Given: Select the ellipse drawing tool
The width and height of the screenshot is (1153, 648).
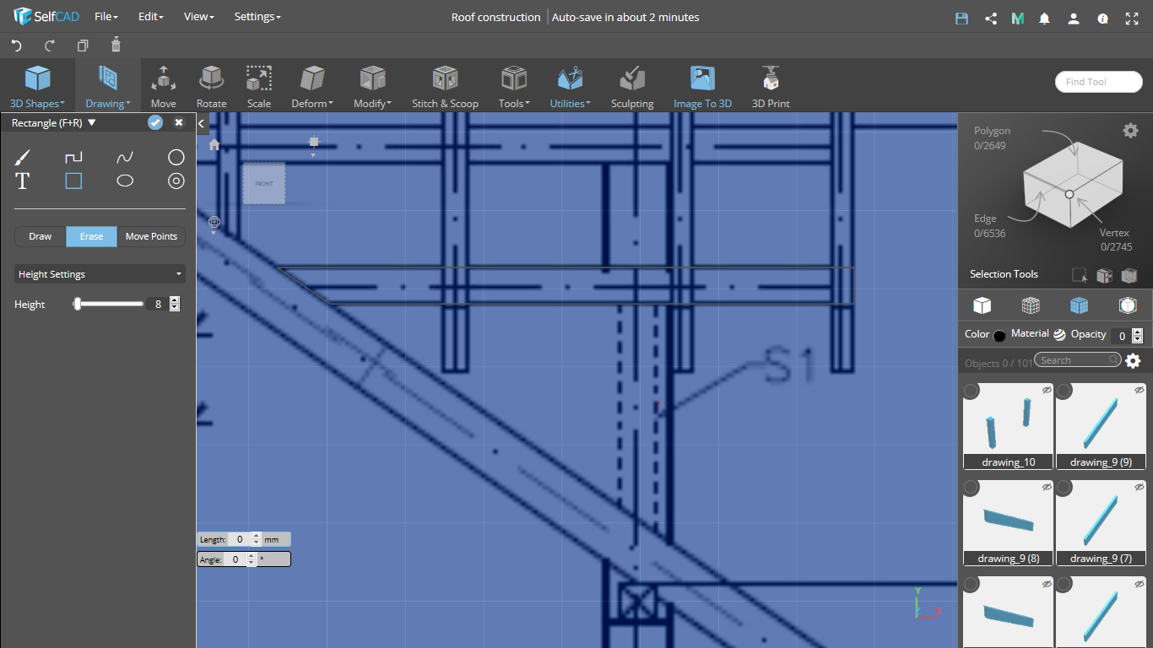Looking at the screenshot, I should pyautogui.click(x=125, y=181).
